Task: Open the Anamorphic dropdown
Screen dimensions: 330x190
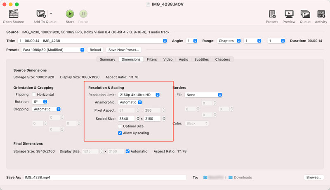Action: point(130,102)
